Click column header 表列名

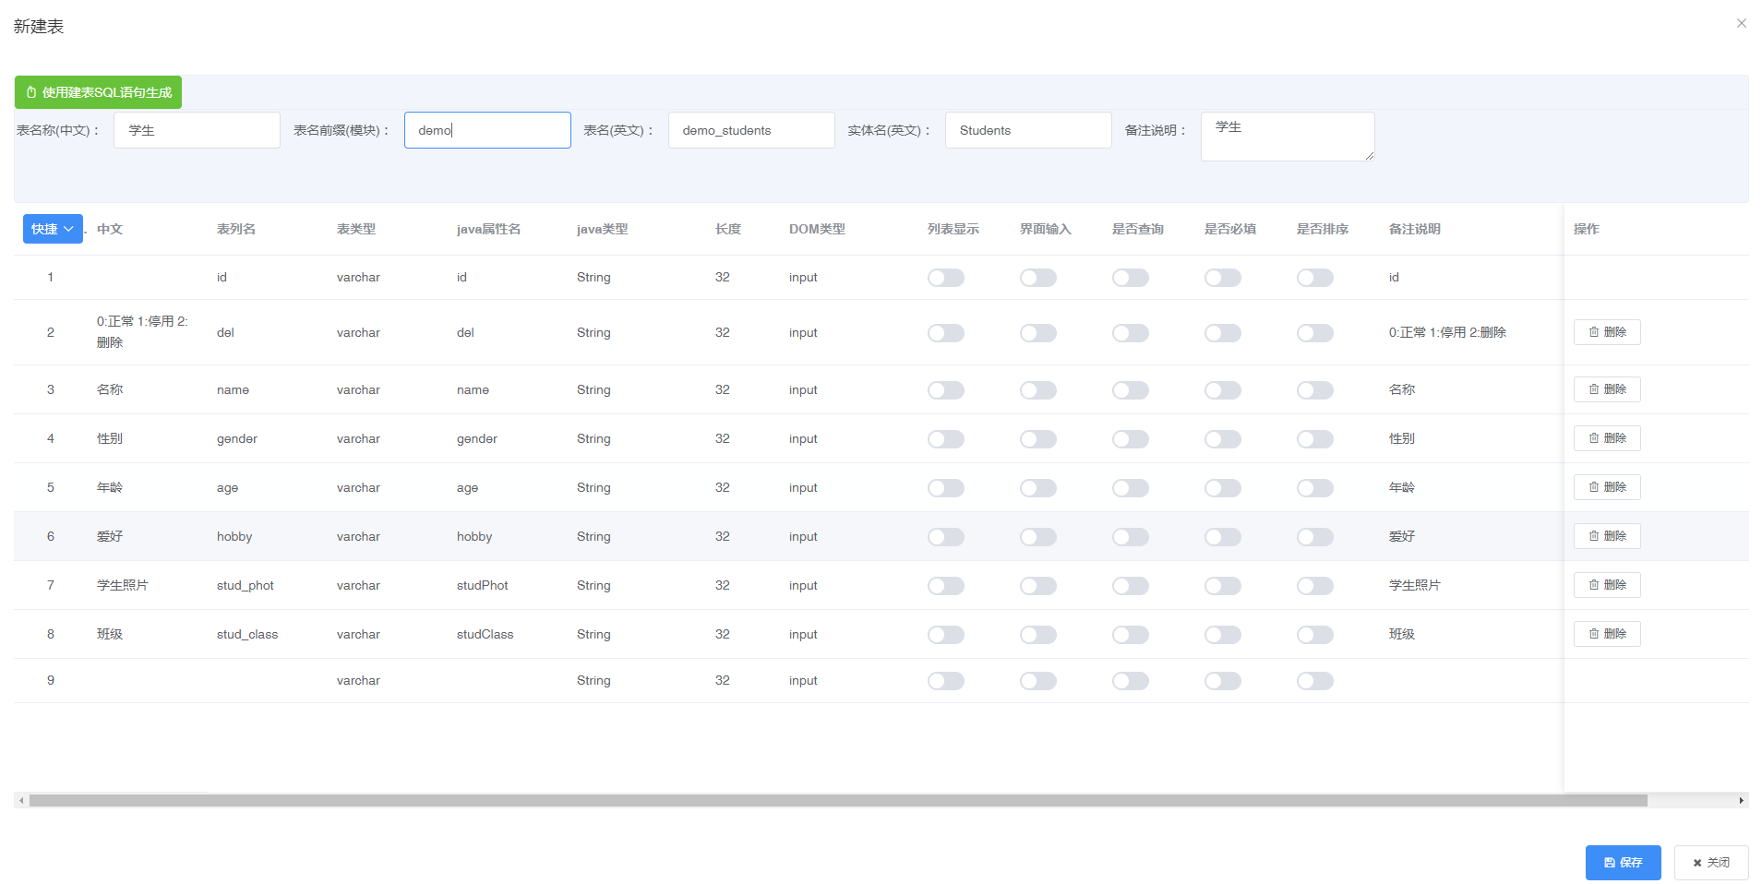pos(236,229)
